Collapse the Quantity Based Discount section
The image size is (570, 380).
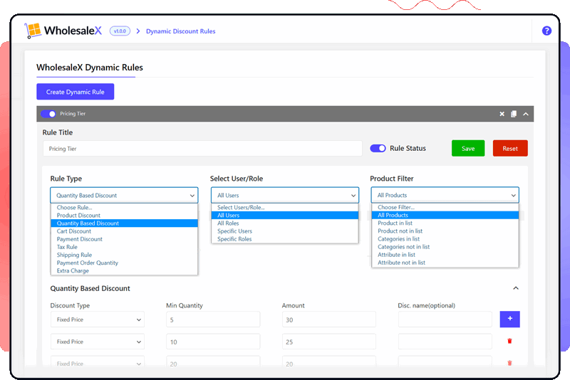515,288
